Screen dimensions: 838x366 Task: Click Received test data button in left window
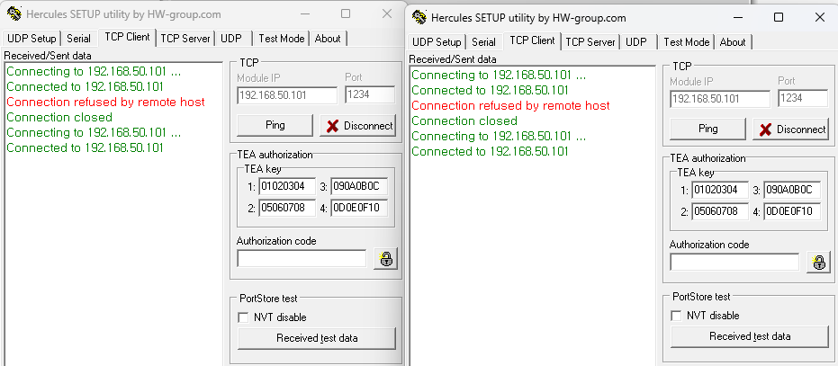click(317, 338)
